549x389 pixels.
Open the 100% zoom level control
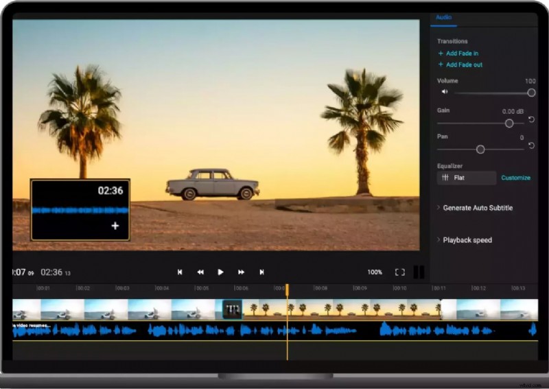[x=375, y=272]
